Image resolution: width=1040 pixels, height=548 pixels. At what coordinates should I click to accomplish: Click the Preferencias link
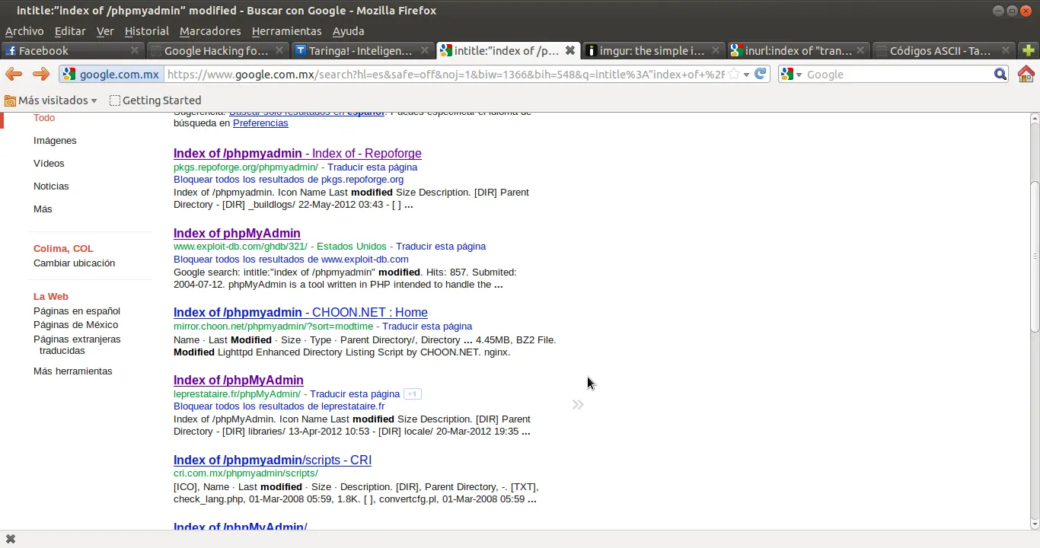tap(260, 123)
